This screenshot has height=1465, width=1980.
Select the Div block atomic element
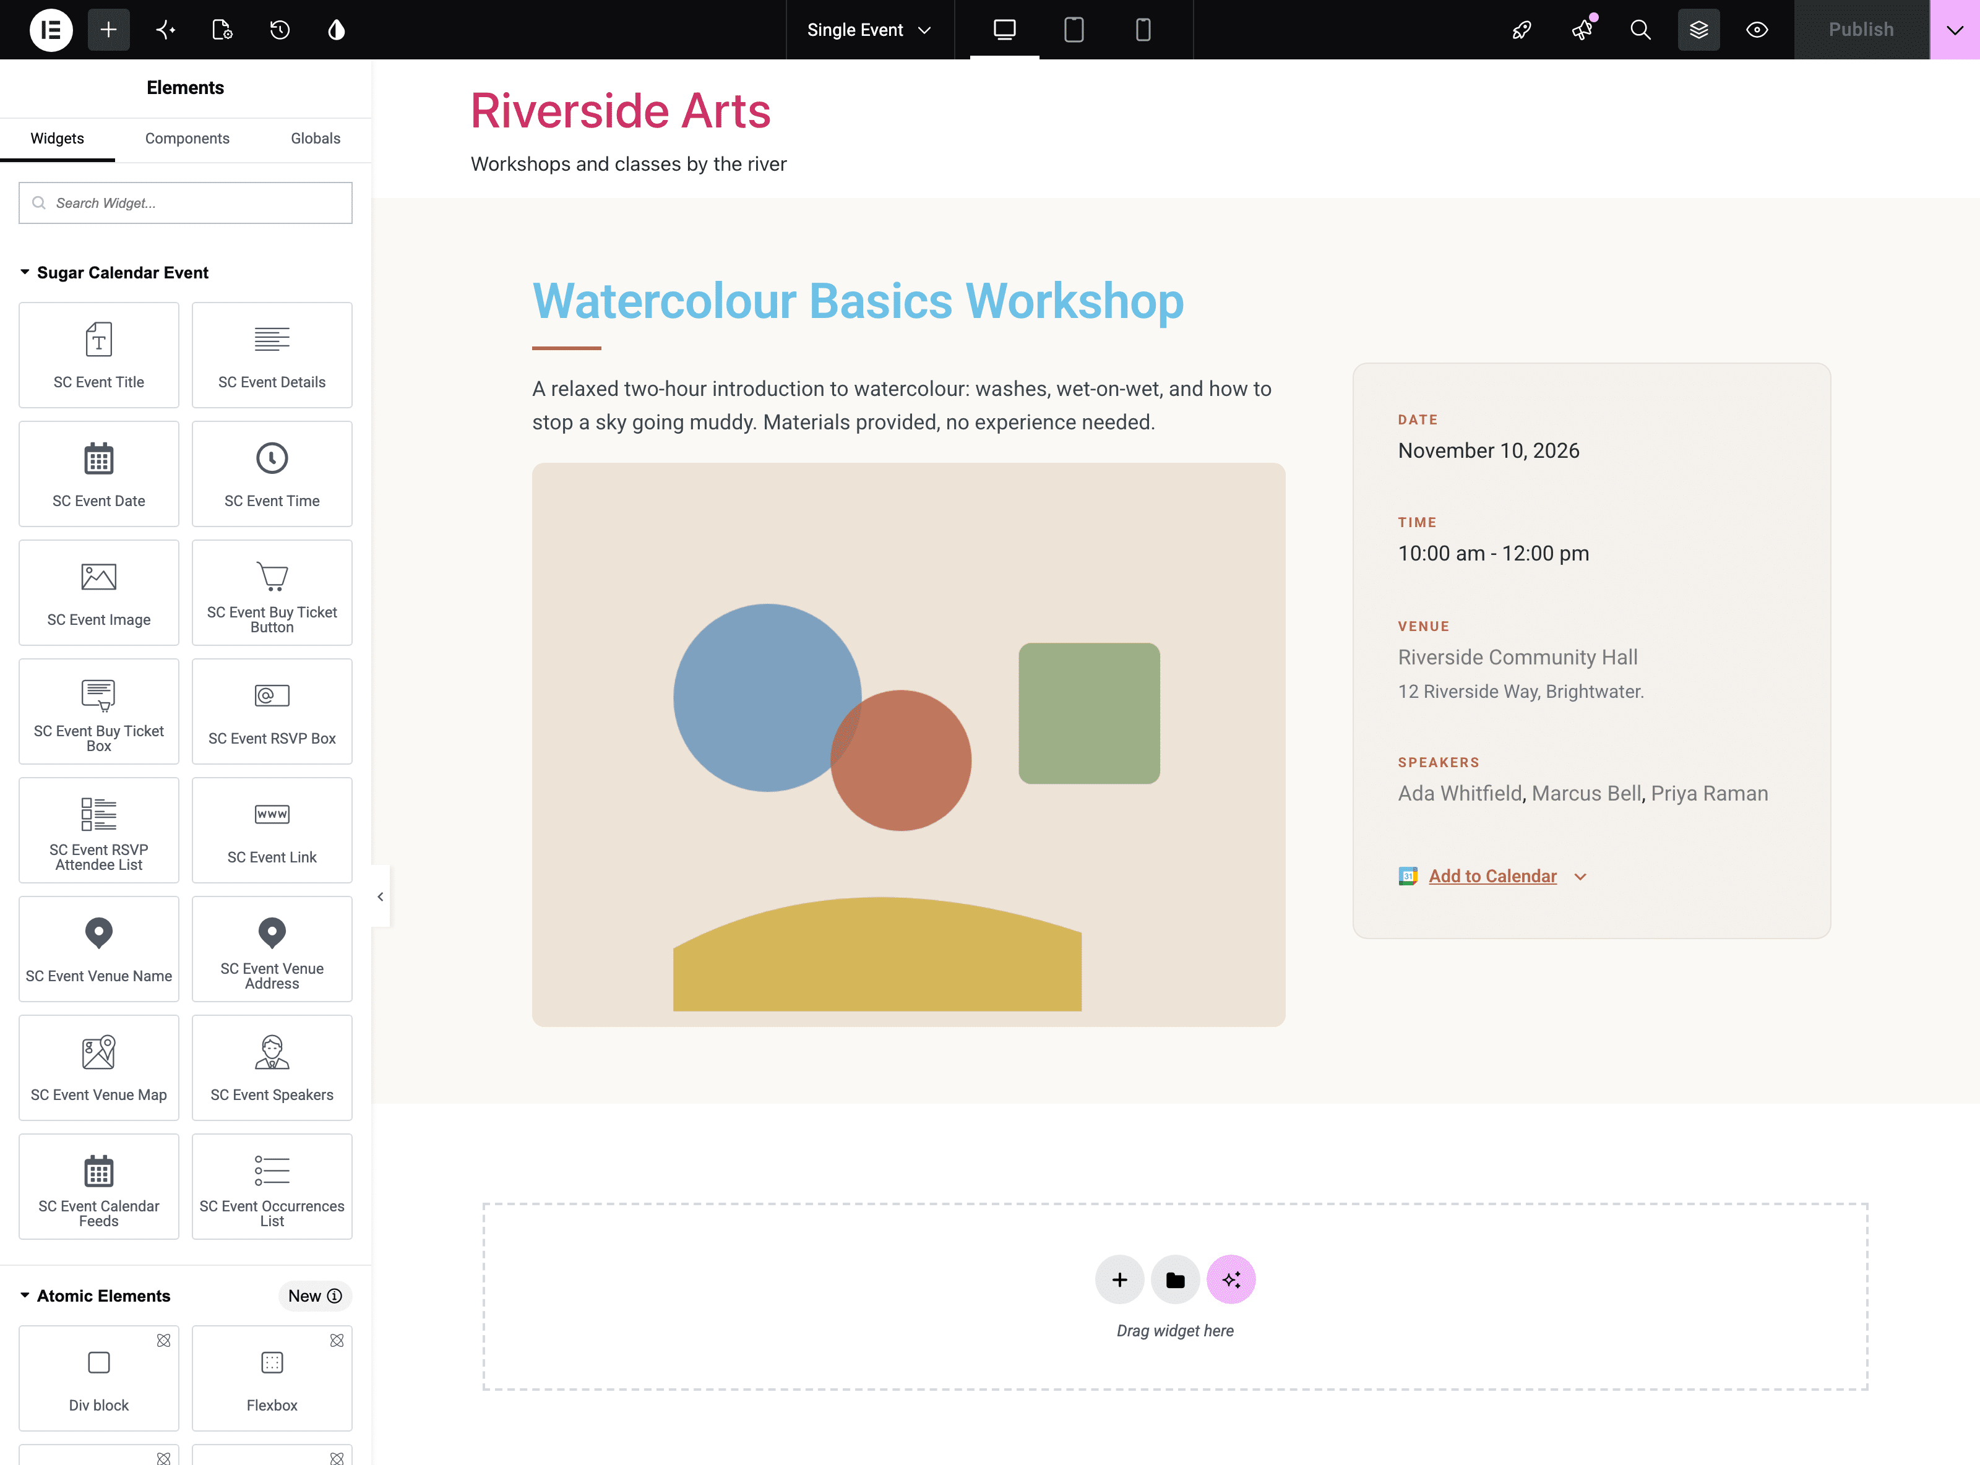(98, 1378)
